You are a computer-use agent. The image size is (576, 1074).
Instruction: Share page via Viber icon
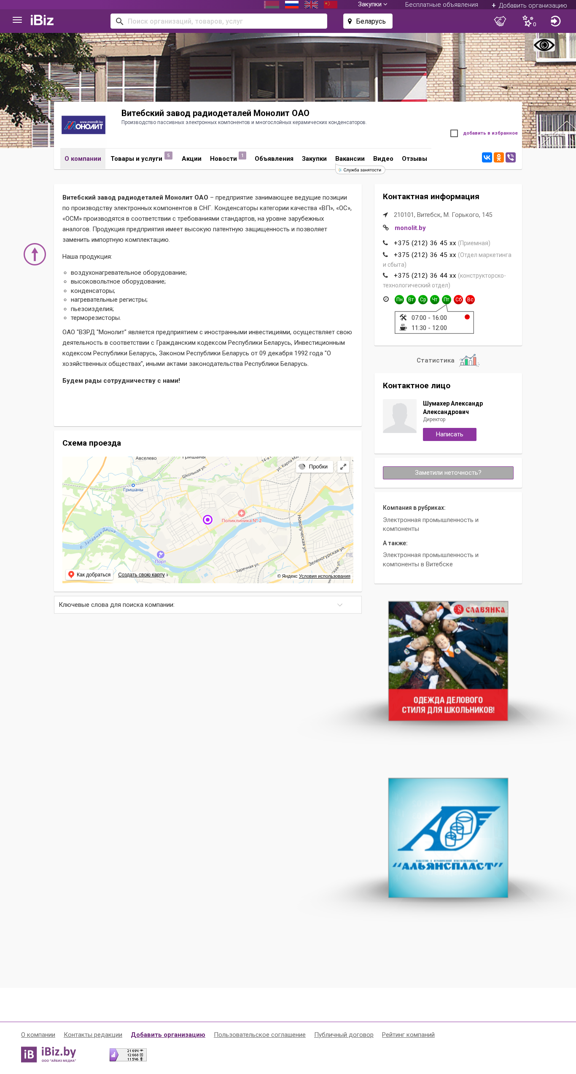coord(511,157)
